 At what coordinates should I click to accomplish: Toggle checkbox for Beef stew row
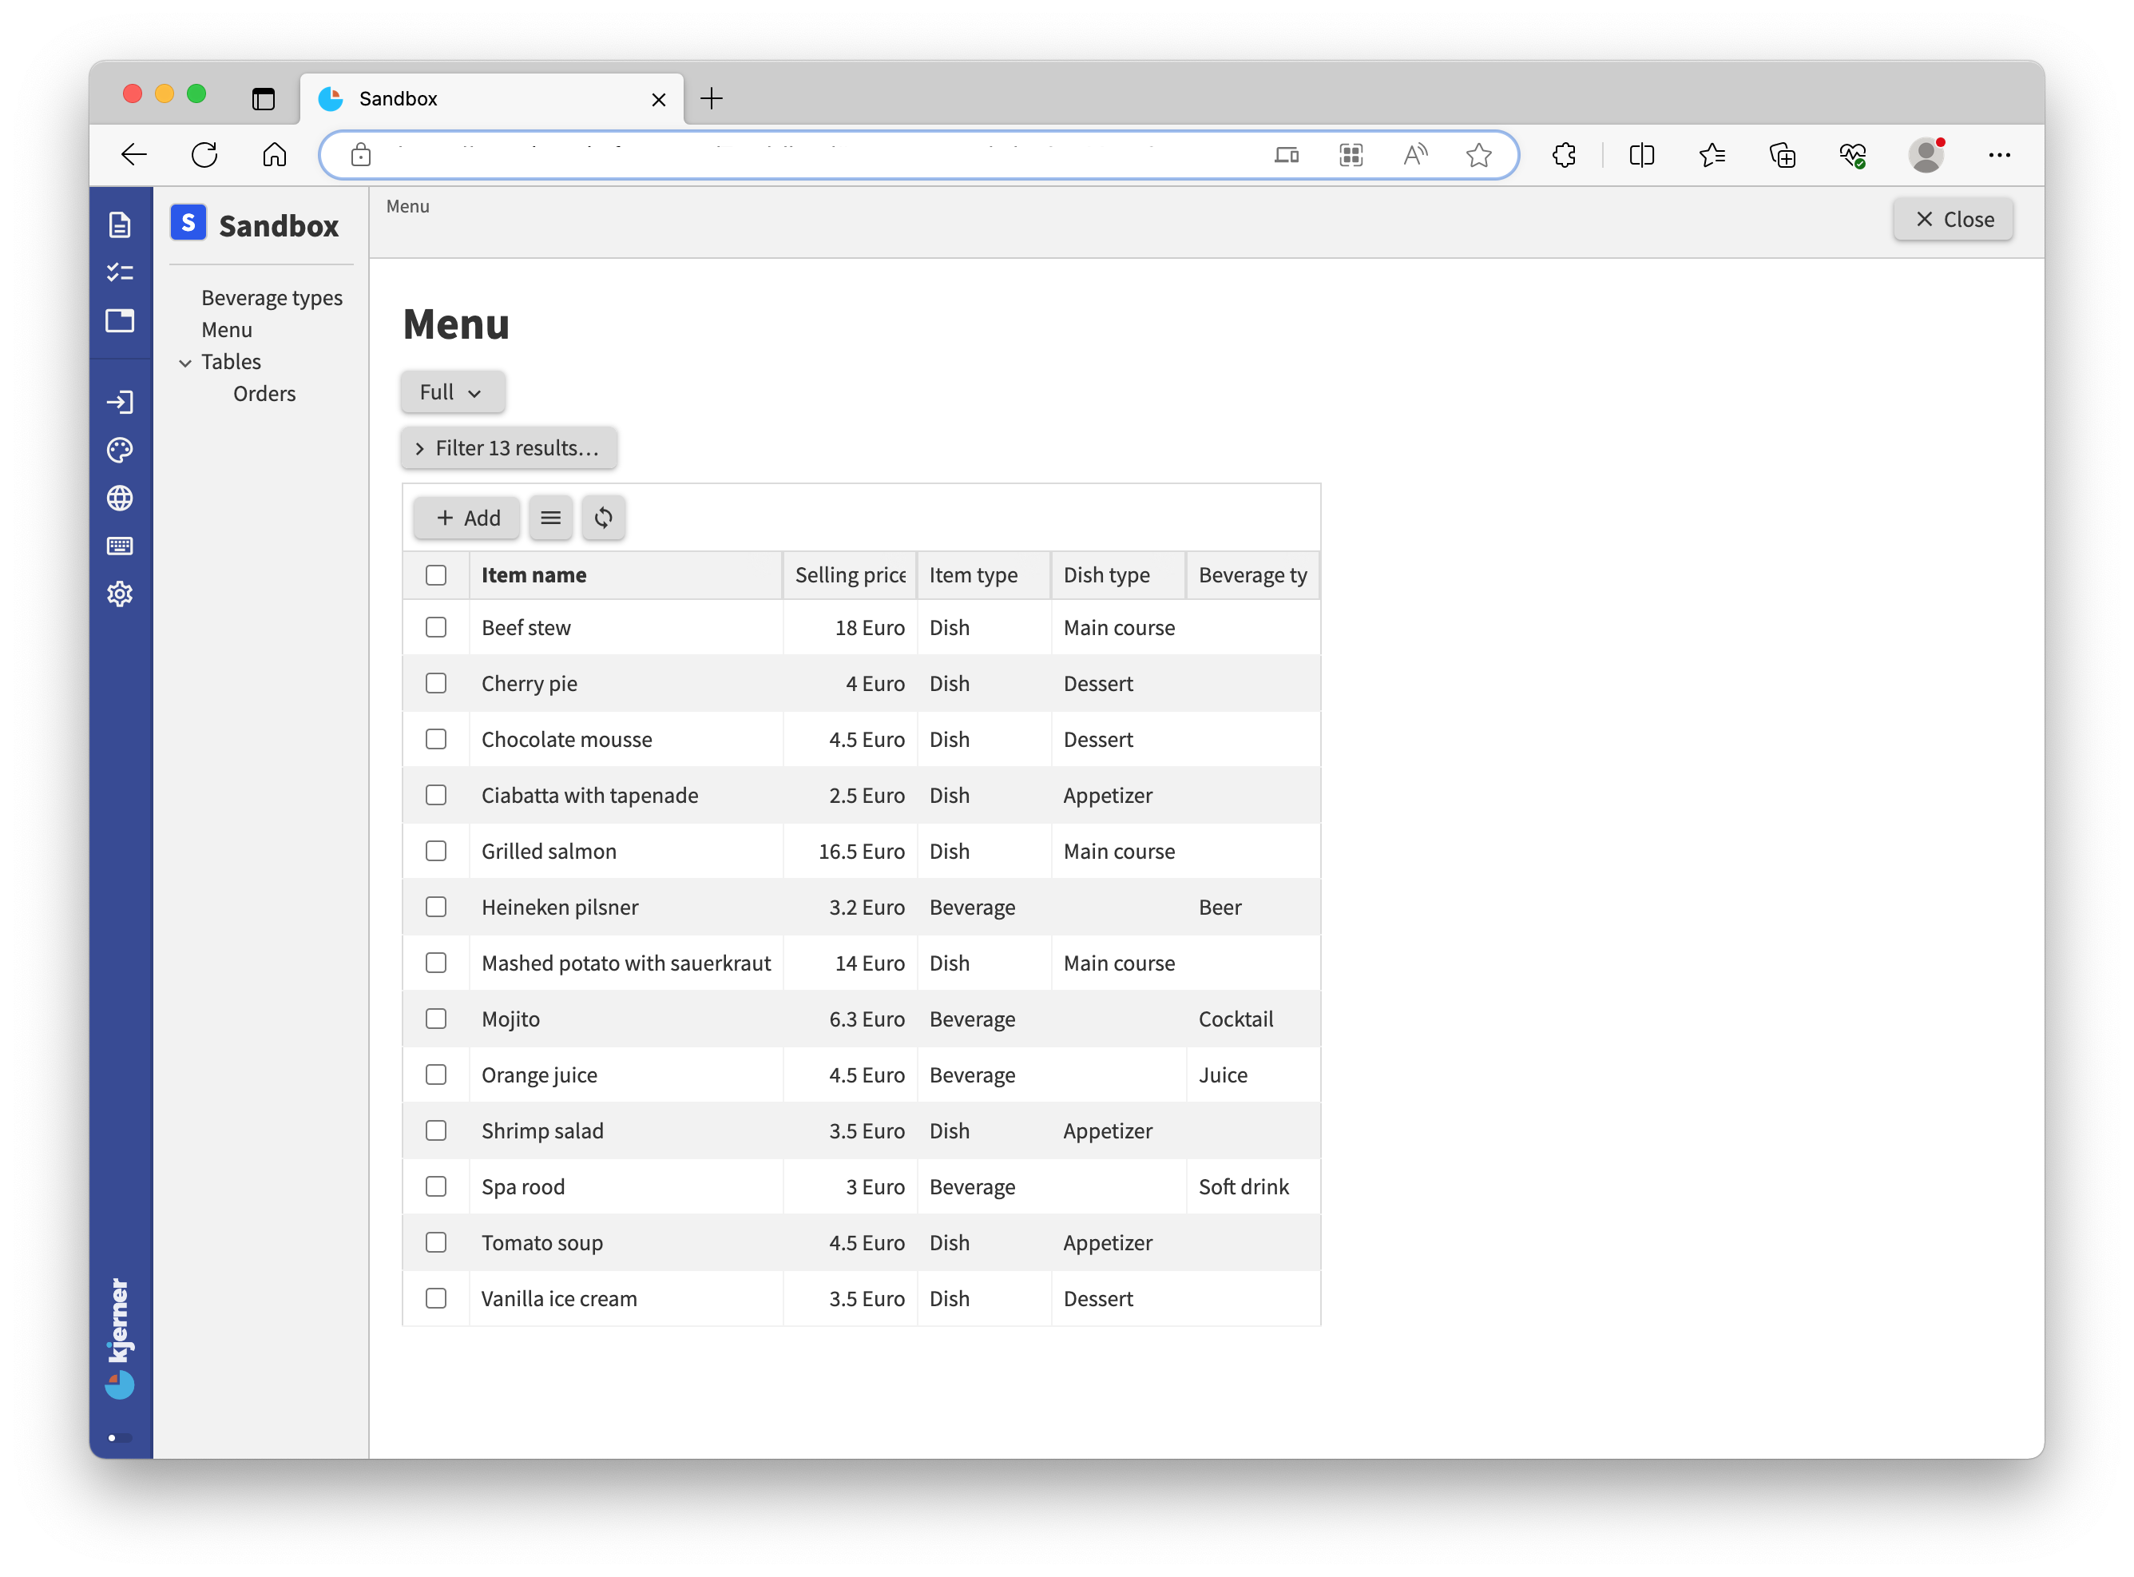point(438,626)
